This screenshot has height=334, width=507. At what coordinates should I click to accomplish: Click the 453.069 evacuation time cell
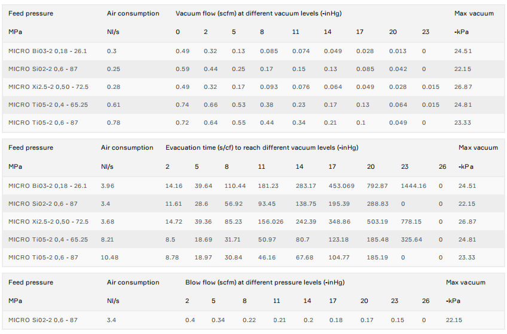click(341, 186)
